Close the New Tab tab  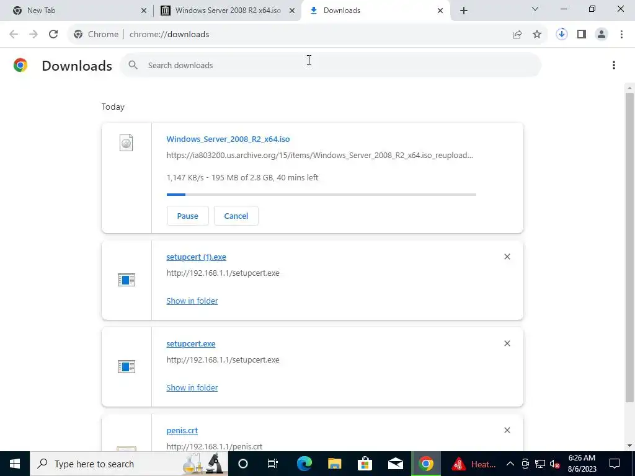tap(144, 11)
